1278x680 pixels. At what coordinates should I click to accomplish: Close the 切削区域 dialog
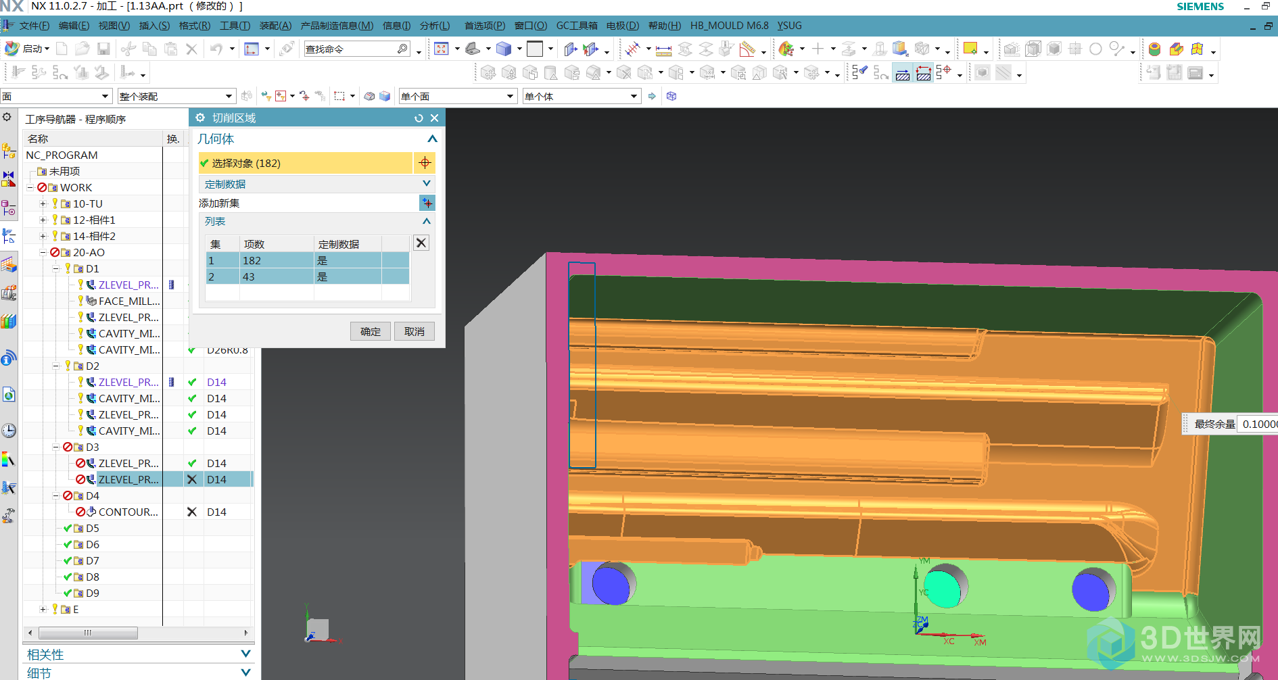pyautogui.click(x=434, y=118)
